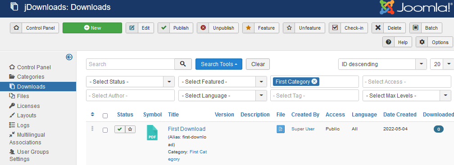Click the jDownloads header page icon
The height and width of the screenshot is (165, 454).
point(14,6)
